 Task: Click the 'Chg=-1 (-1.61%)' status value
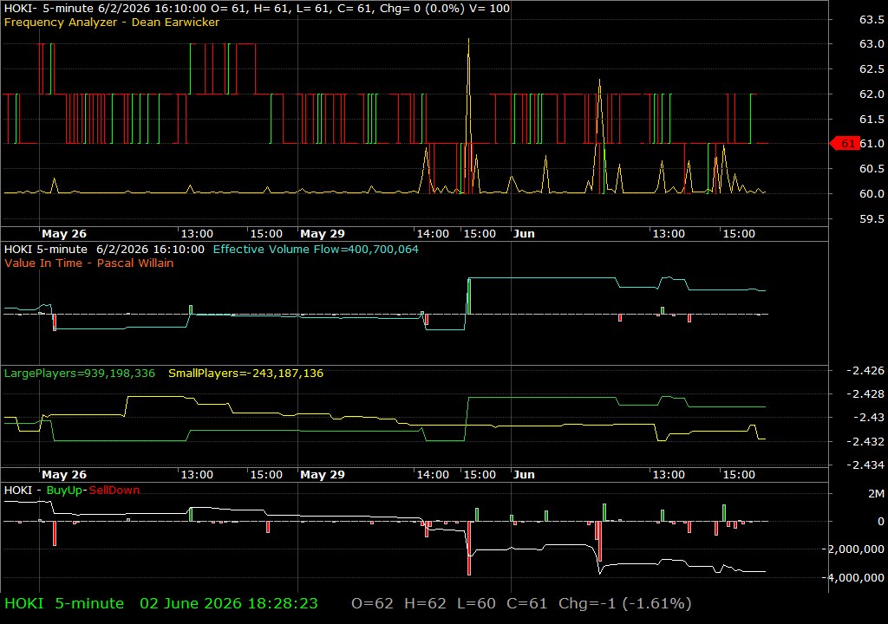(624, 603)
